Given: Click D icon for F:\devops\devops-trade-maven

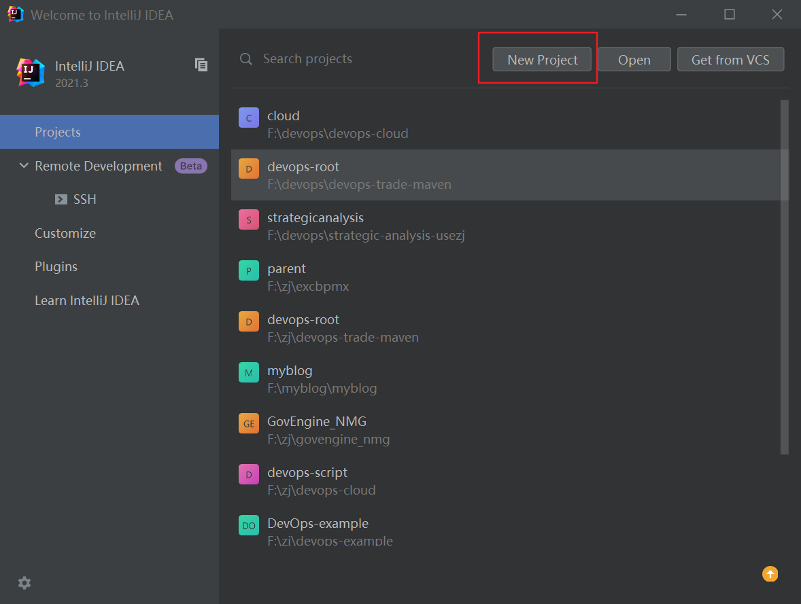Looking at the screenshot, I should [249, 168].
